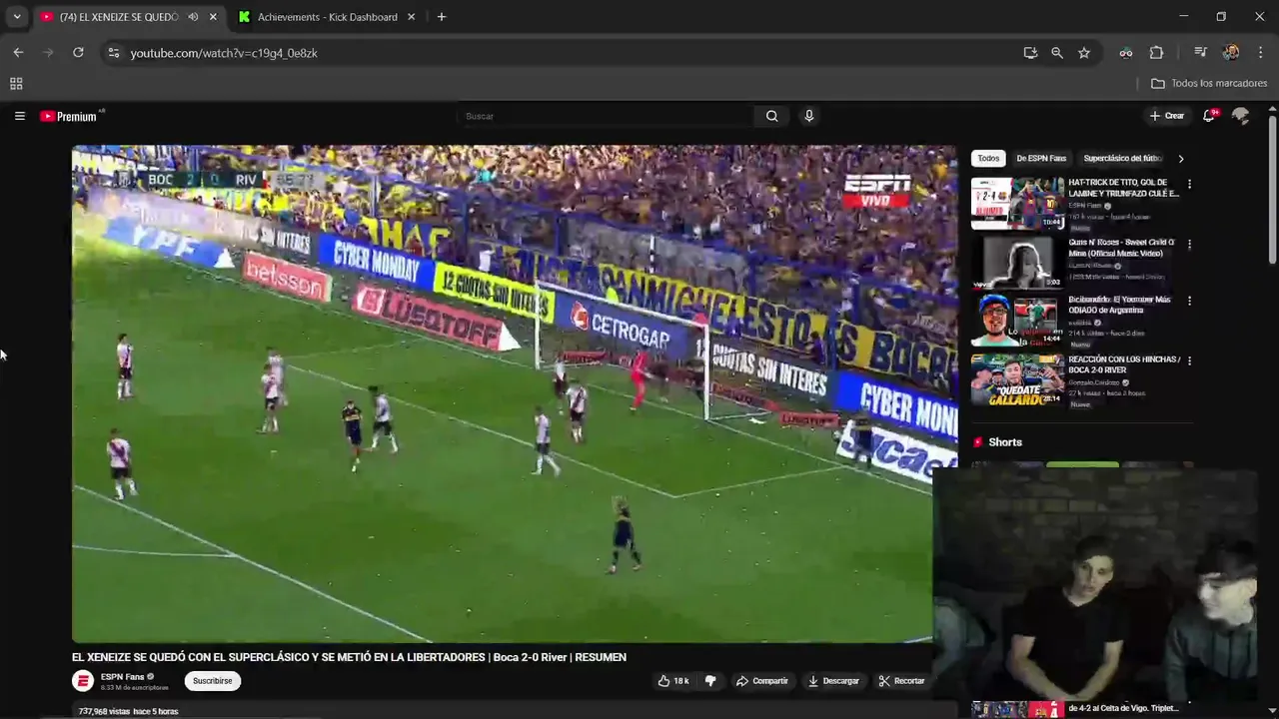
Task: Open Youtuber Más ODIADO video thumbnail
Action: point(1017,320)
